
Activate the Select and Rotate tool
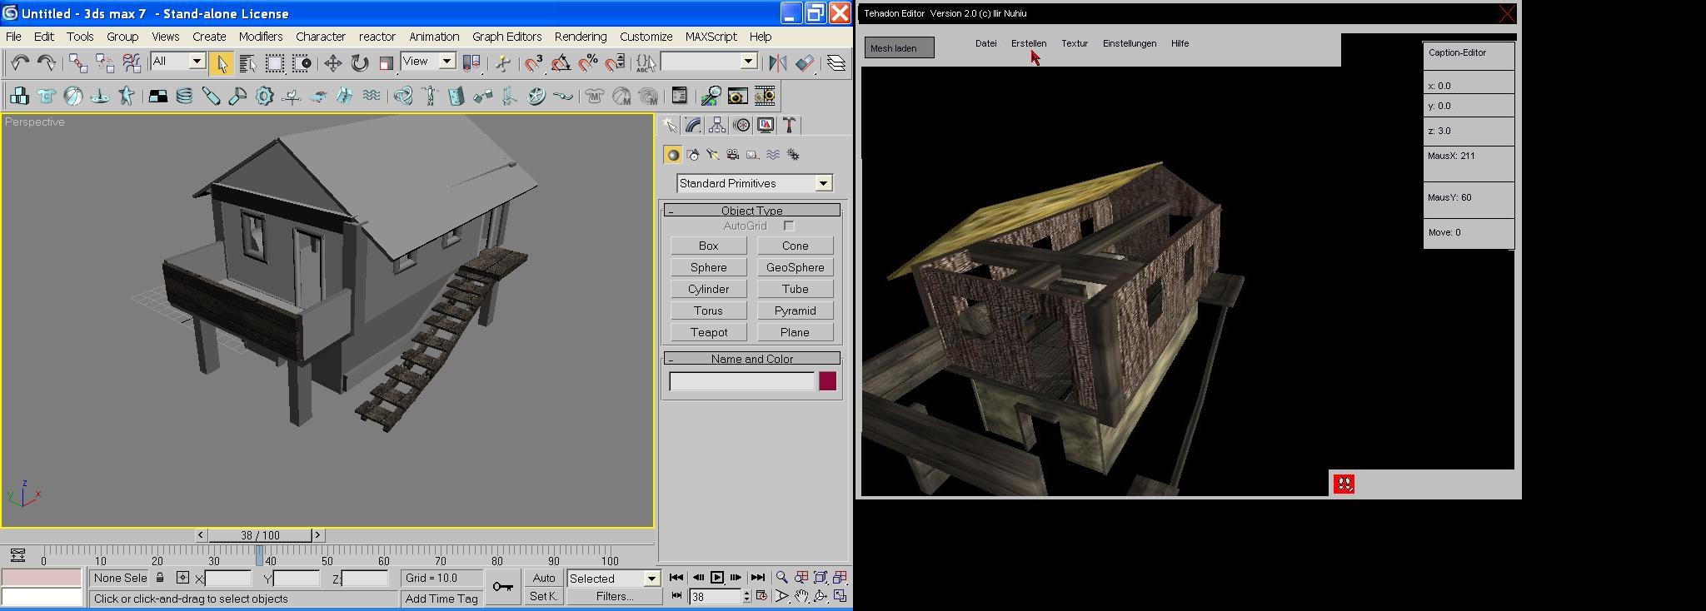pyautogui.click(x=359, y=63)
